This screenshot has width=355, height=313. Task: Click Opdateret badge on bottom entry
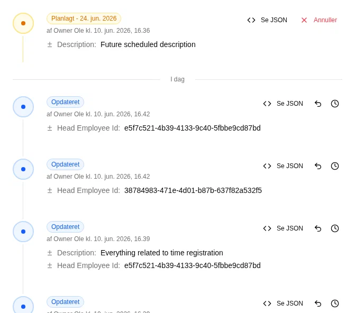(x=65, y=302)
